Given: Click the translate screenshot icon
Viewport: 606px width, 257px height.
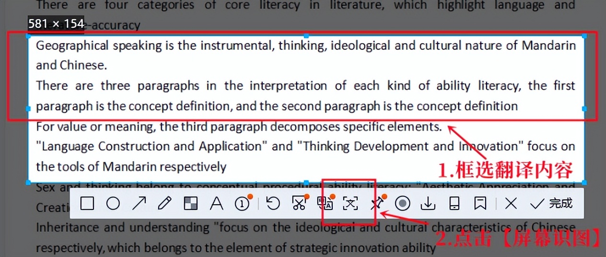Looking at the screenshot, I should 325,204.
